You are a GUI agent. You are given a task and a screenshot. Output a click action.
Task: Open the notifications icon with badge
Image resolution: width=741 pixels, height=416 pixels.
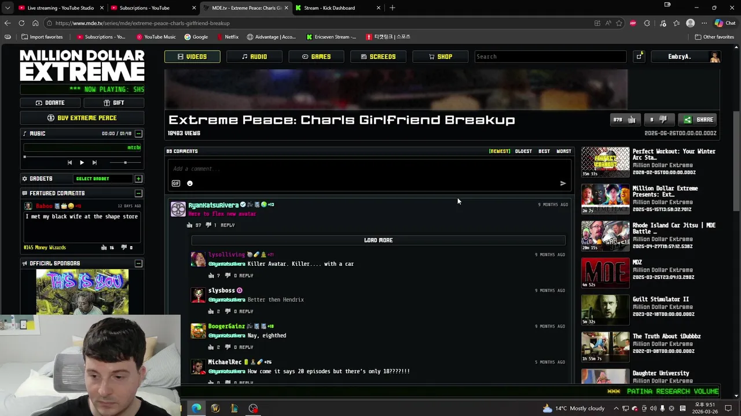pos(639,57)
